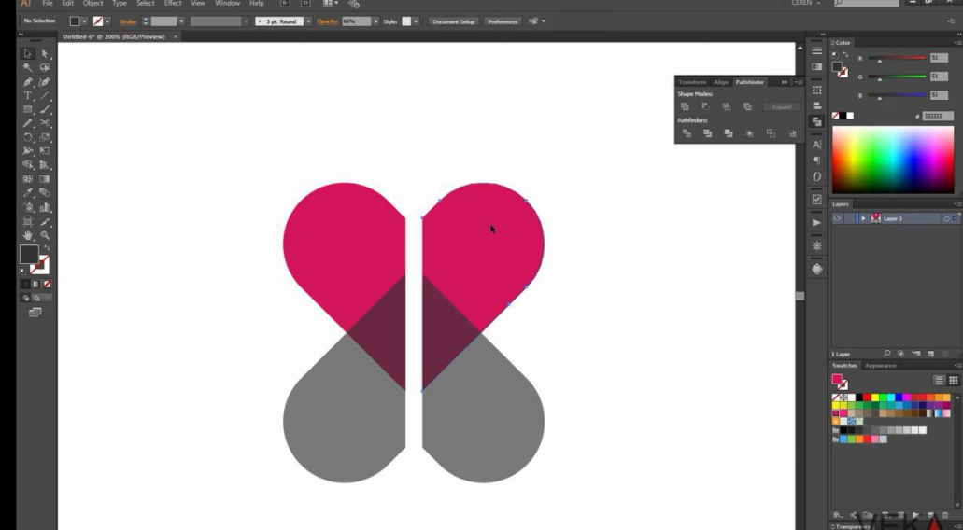Select the Hand tool
Image resolution: width=963 pixels, height=530 pixels.
pyautogui.click(x=28, y=235)
